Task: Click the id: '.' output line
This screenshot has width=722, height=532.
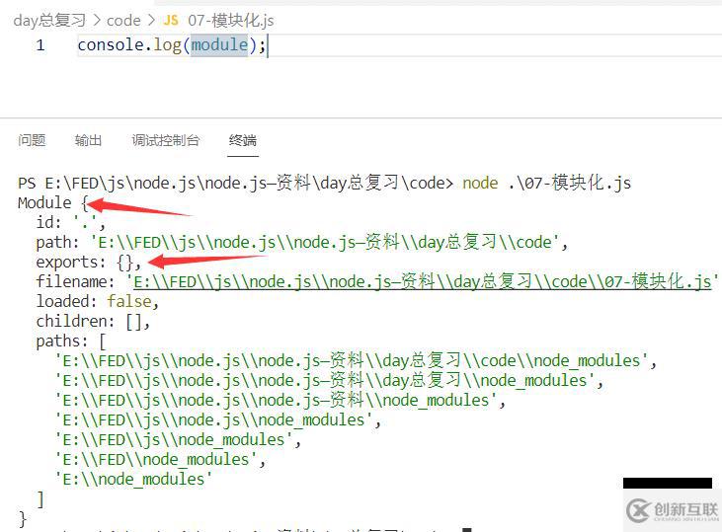Action: 71,222
